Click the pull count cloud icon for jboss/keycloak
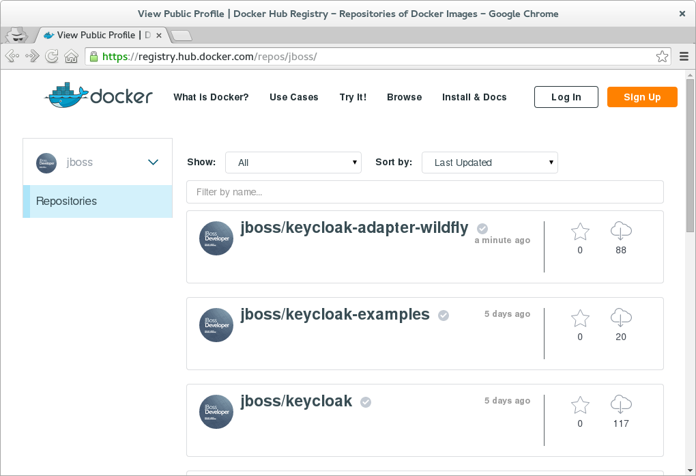696x476 pixels. [620, 405]
